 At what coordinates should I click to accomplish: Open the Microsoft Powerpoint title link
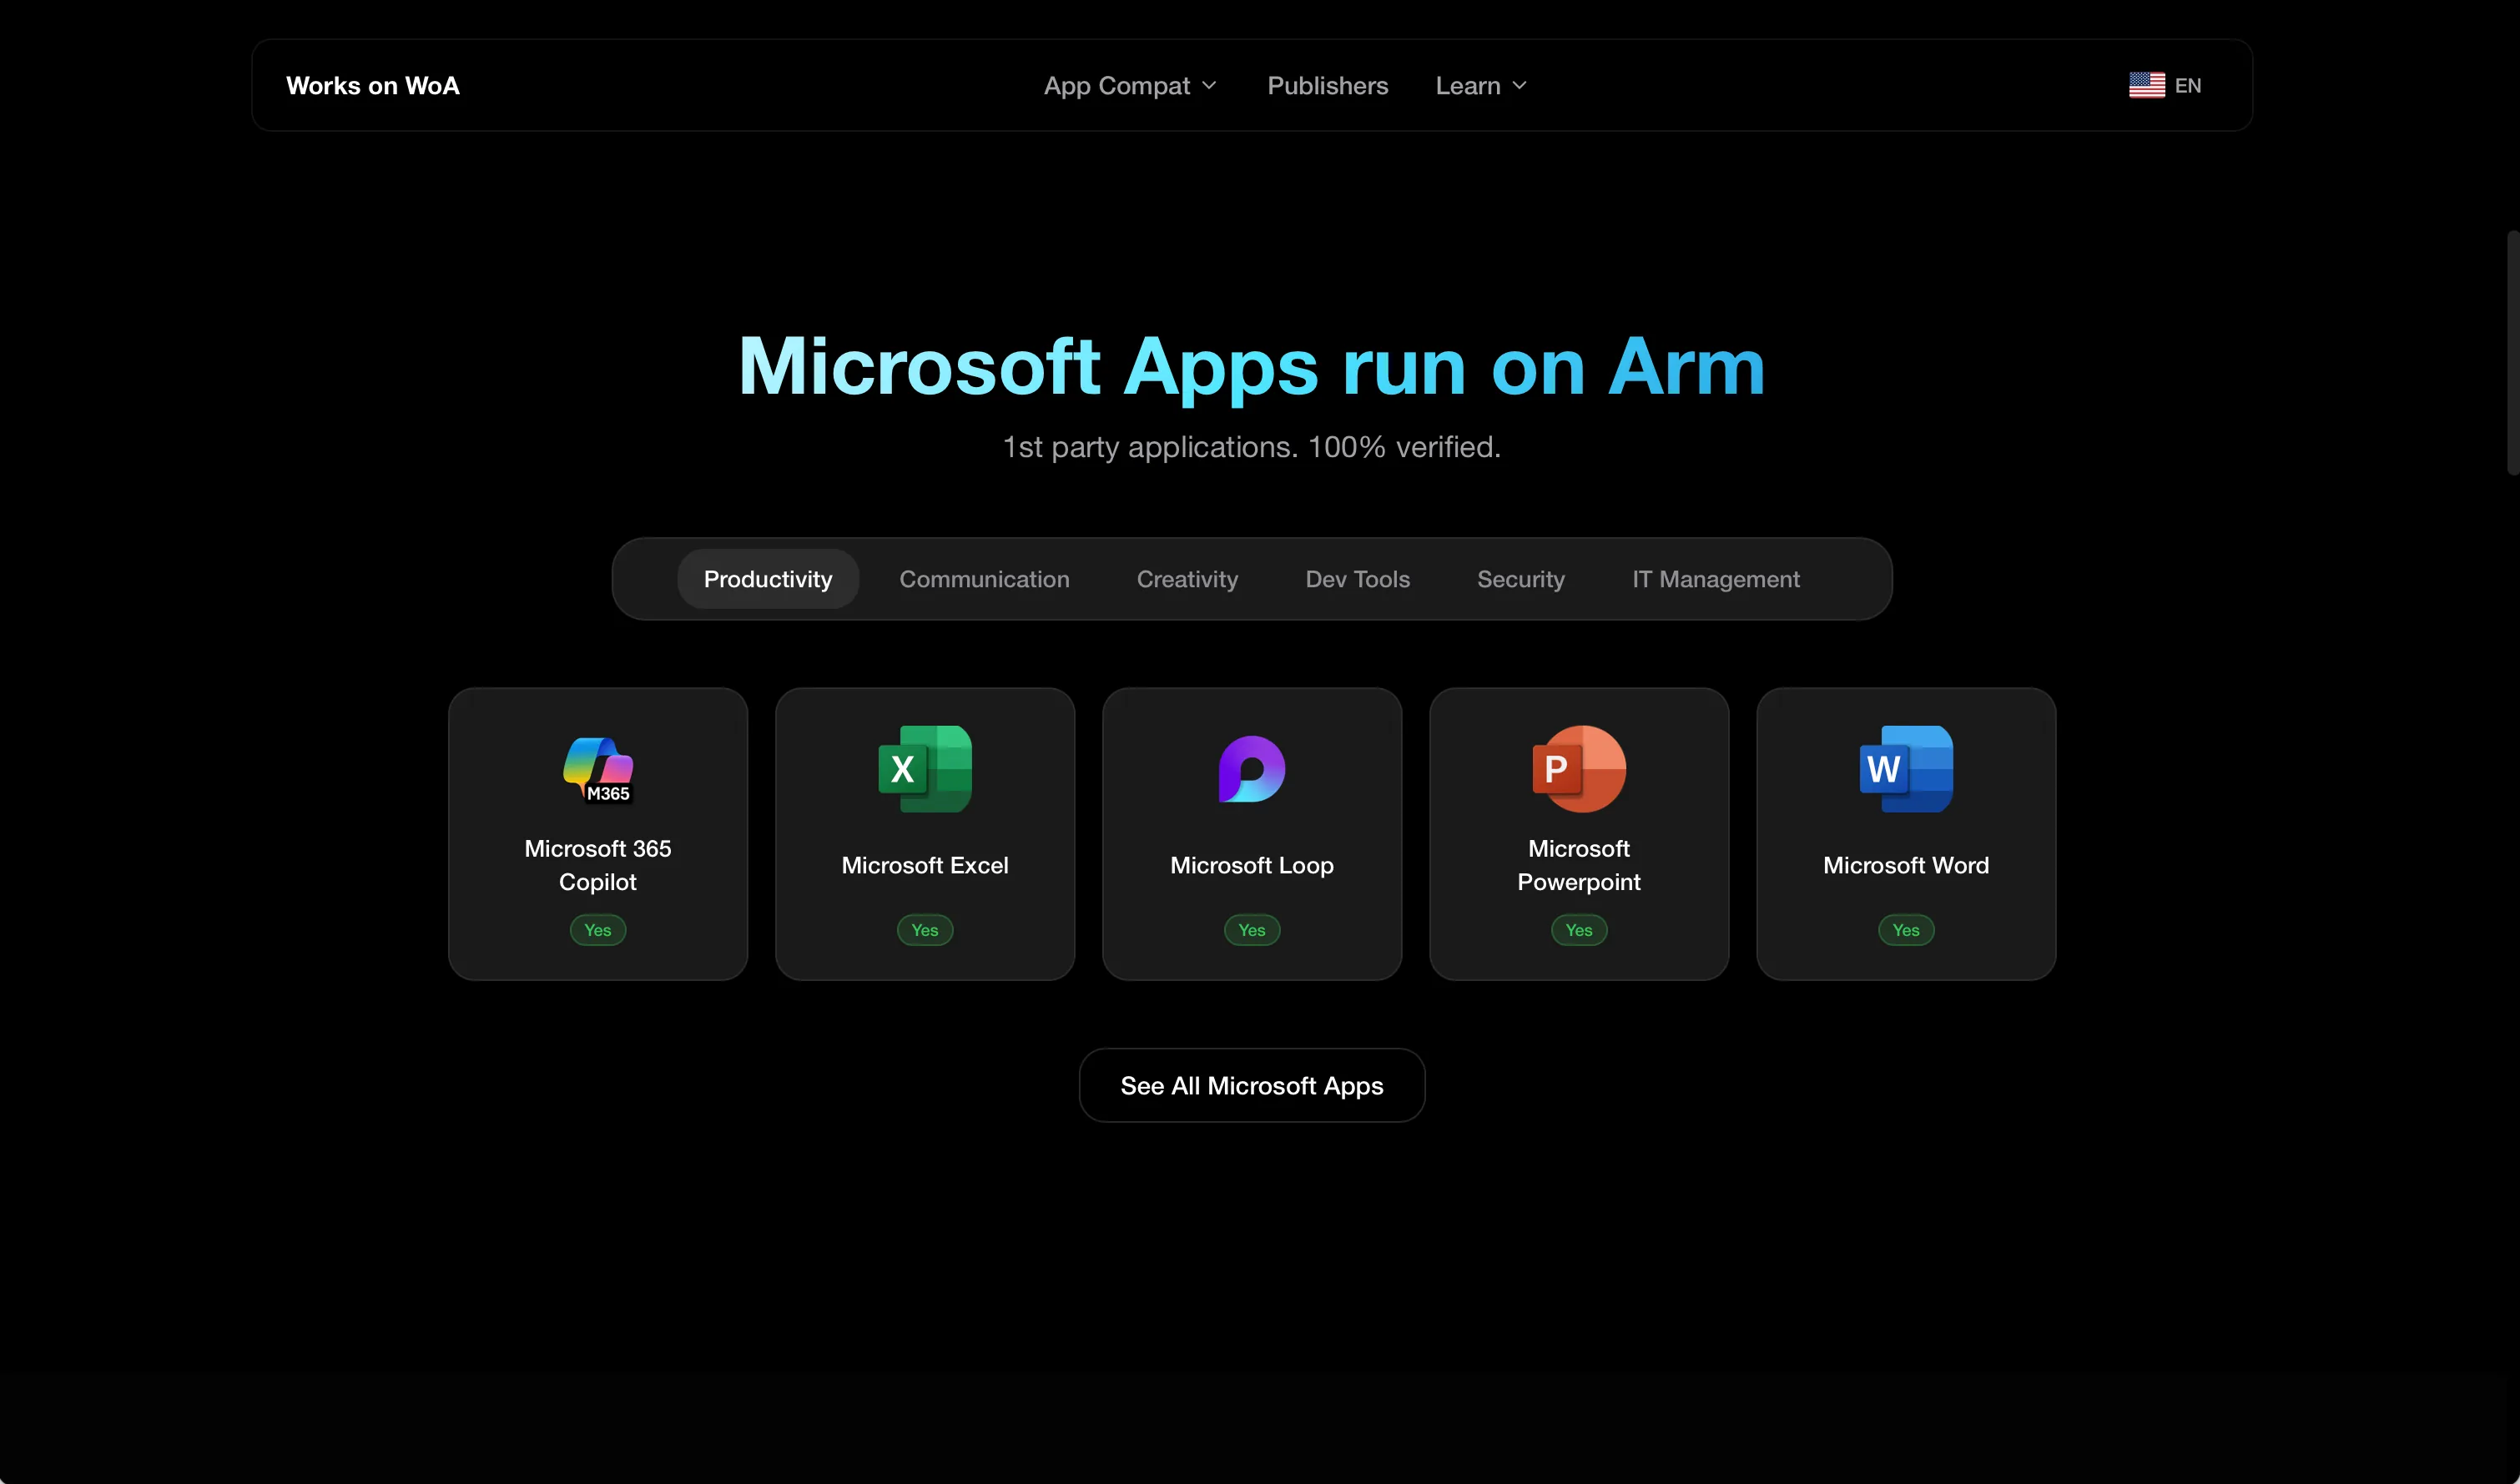1579,865
